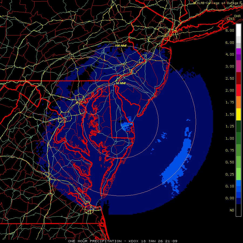
Task: Click the 2.00 legend label
Action: point(230,90)
